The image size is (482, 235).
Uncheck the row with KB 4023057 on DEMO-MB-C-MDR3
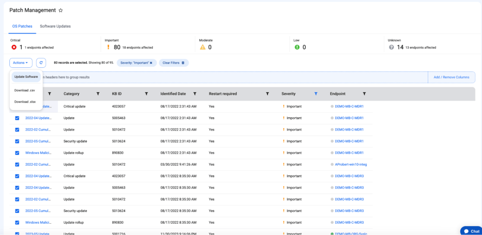pyautogui.click(x=17, y=176)
